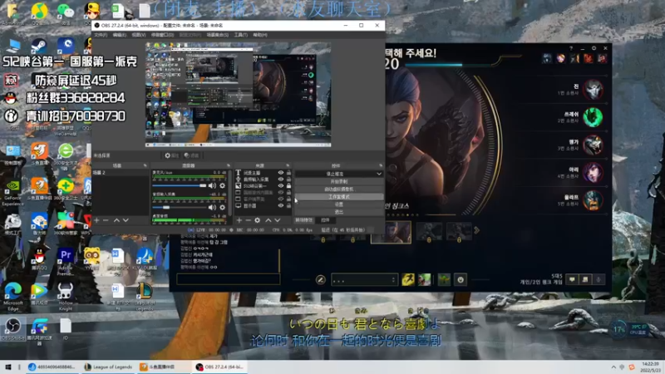Select the highlighted Jinx skin thumbnail
Screen dimensions: 665x374
pyautogui.click(x=391, y=233)
